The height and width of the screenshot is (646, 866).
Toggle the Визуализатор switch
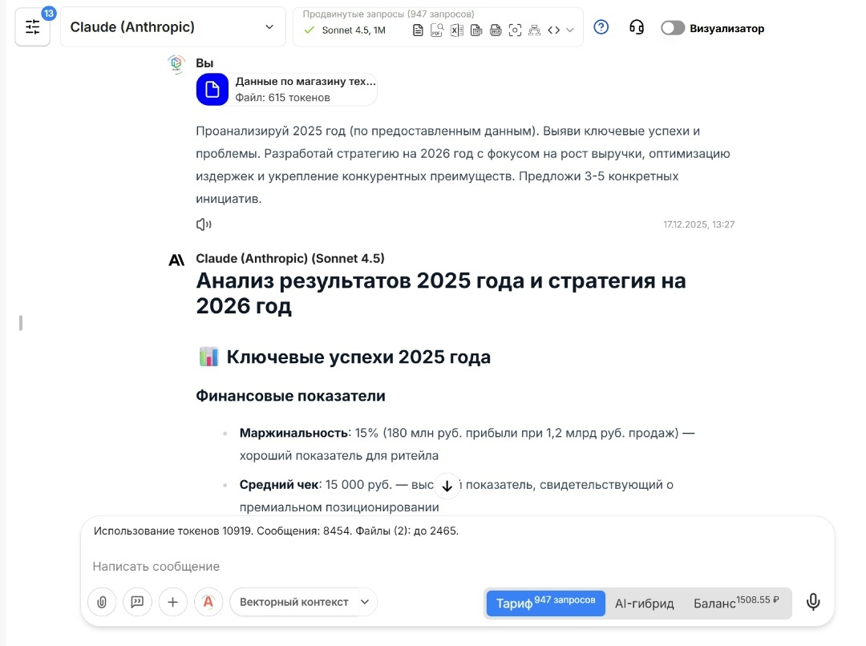(x=673, y=28)
